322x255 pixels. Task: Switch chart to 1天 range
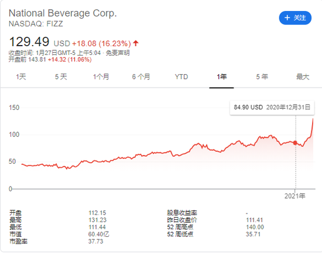(21, 77)
